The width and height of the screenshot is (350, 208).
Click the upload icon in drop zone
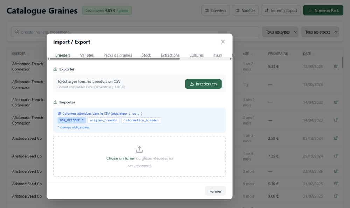click(140, 149)
